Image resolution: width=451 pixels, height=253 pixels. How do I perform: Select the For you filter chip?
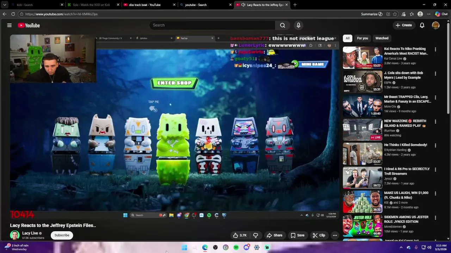tap(362, 38)
